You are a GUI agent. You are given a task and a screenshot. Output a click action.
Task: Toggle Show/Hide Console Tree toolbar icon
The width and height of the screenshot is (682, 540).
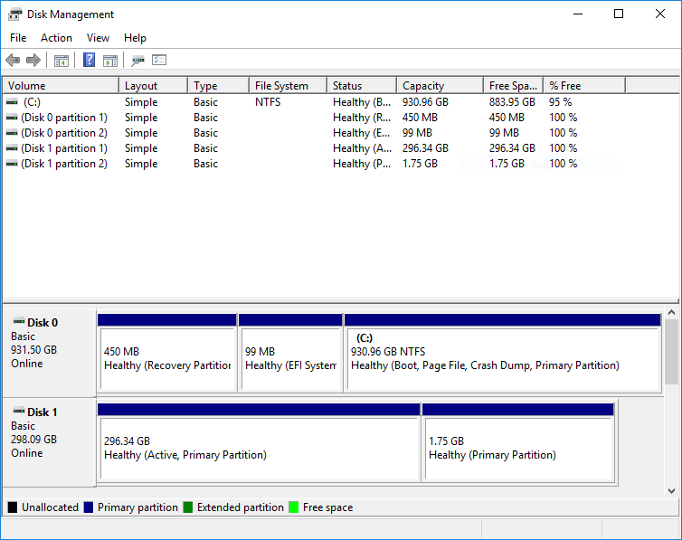pyautogui.click(x=62, y=61)
